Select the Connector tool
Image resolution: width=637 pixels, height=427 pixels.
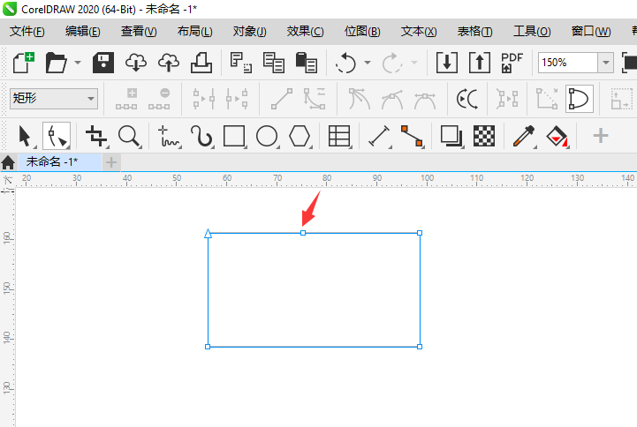(412, 136)
